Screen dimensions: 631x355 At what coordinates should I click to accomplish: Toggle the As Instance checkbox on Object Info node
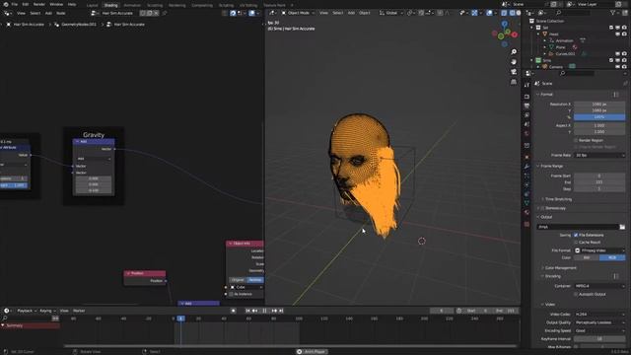pos(231,294)
